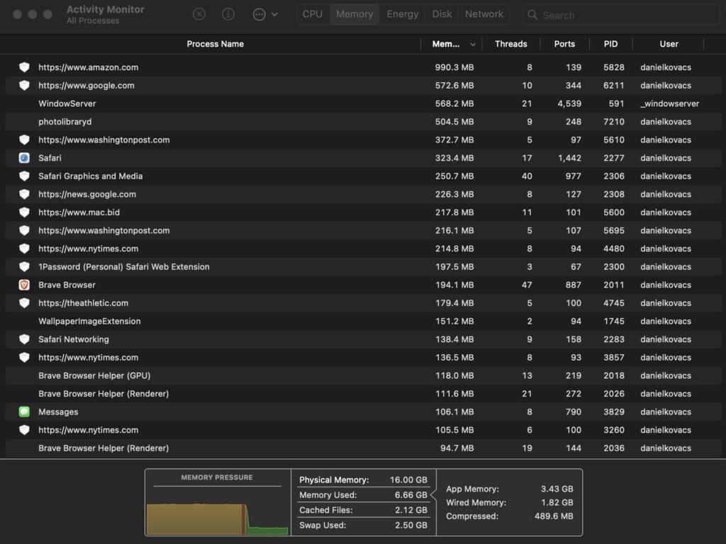Click the _windowserver user cell

669,103
